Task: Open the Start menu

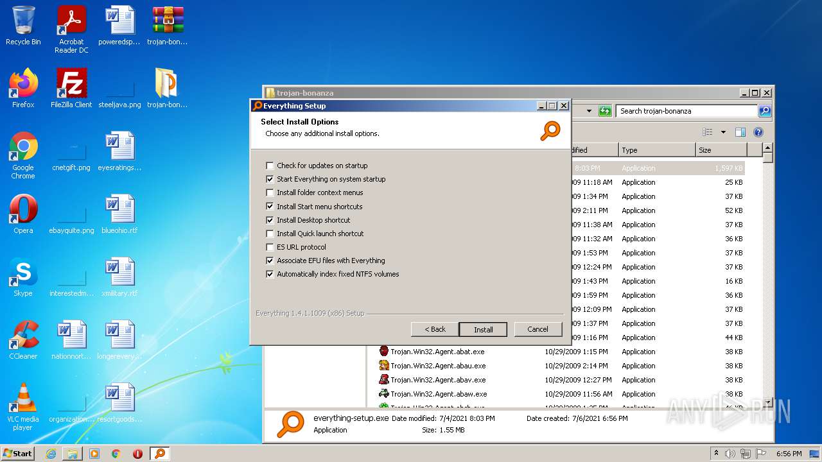Action: click(x=17, y=454)
